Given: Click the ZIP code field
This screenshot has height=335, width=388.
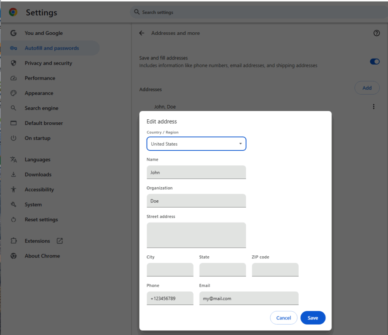Looking at the screenshot, I should coord(275,270).
